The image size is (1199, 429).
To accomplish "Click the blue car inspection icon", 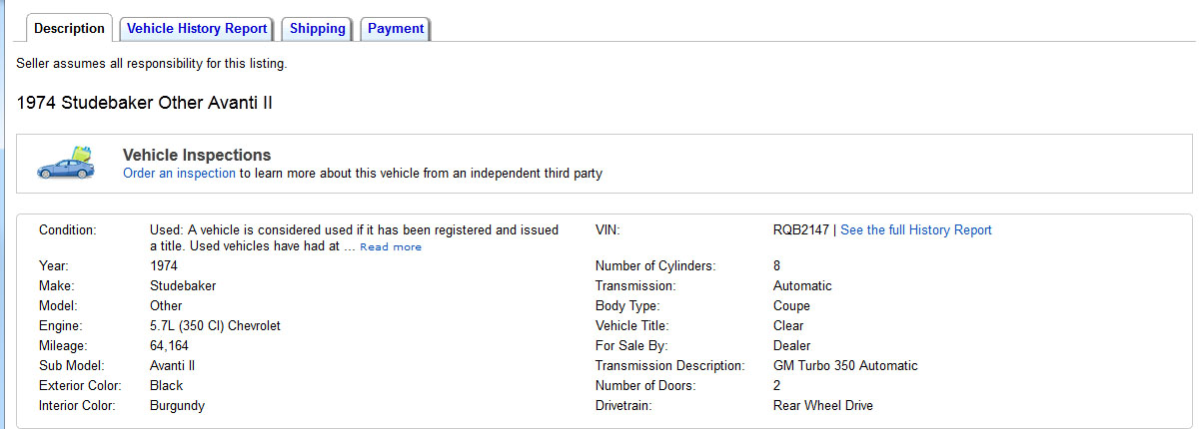I will click(x=65, y=164).
